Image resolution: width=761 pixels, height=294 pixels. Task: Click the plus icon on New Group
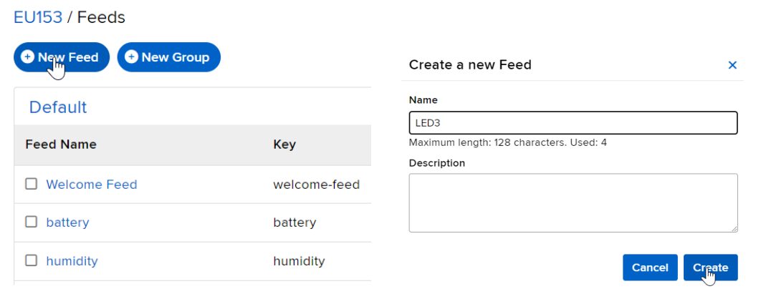pos(132,57)
